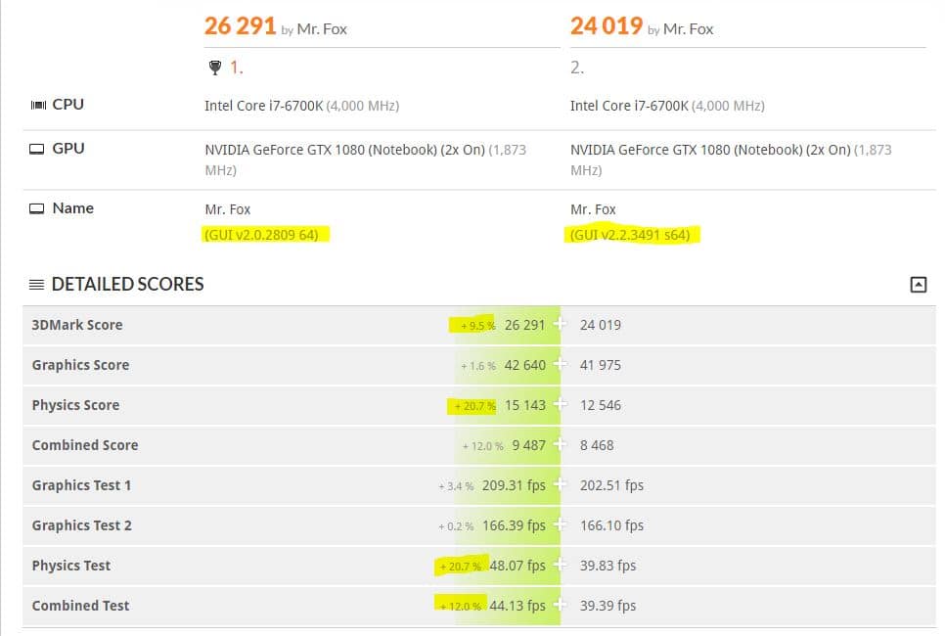
Task: Click the Name row laptop icon
Action: coord(37,208)
